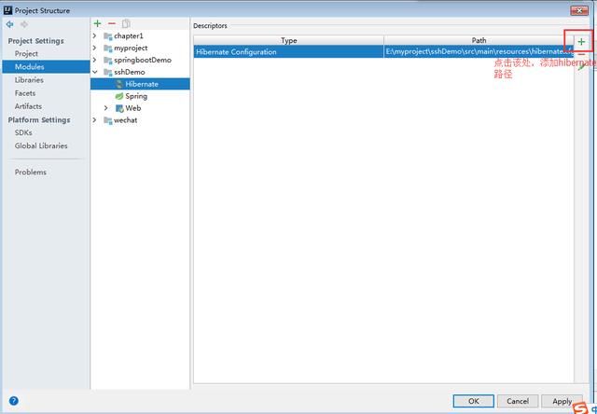Collapse the sshDemo module node

(95, 72)
